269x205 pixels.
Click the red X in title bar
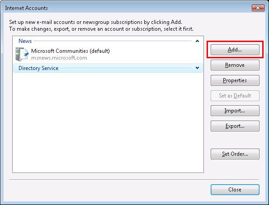pos(258,8)
